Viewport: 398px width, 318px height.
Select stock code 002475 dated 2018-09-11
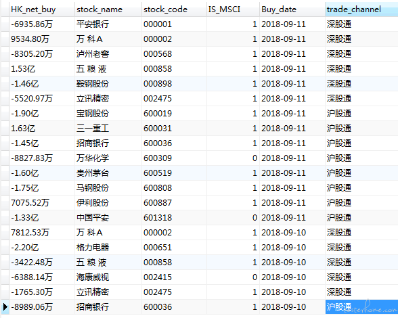(x=158, y=99)
